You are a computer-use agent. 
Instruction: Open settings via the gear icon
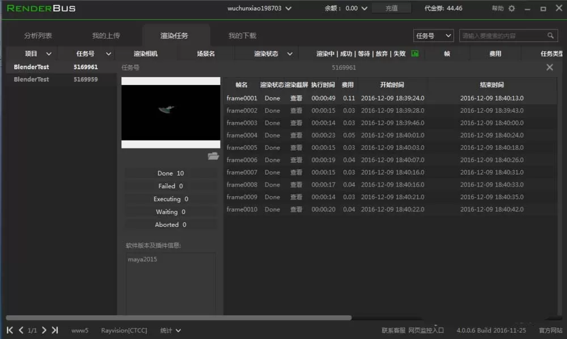click(511, 9)
